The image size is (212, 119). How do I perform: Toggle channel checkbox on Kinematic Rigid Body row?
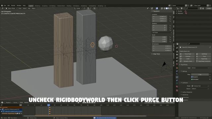pos(19,113)
